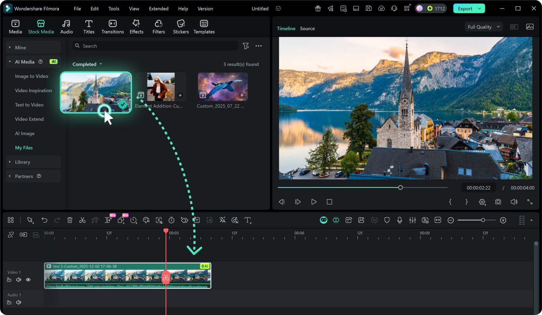Viewport: 542px width, 315px height.
Task: Open the Transitions panel
Action: 113,26
